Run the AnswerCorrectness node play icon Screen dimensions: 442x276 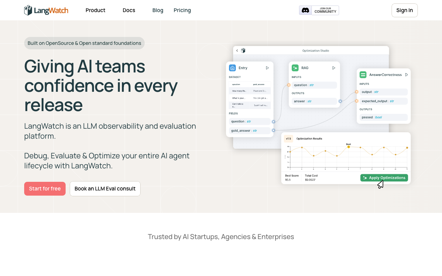click(x=406, y=75)
